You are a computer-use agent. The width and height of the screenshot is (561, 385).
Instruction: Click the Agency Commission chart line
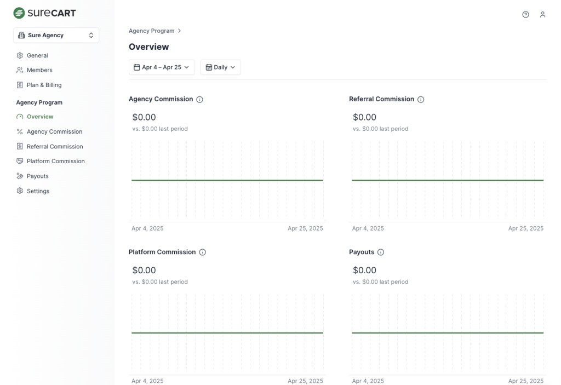[227, 180]
